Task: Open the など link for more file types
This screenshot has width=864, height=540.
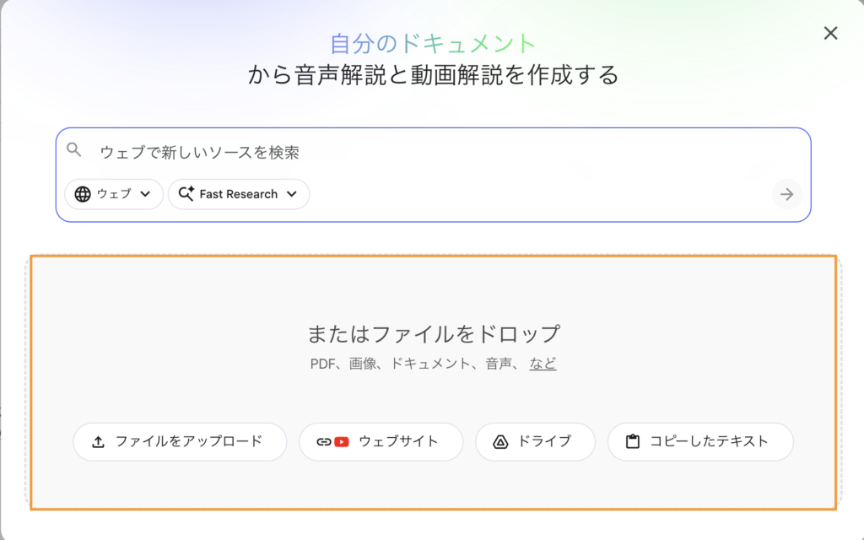Action: click(543, 364)
